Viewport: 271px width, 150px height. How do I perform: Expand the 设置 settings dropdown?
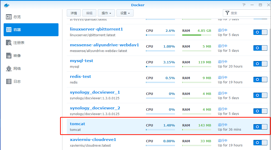(x=125, y=13)
